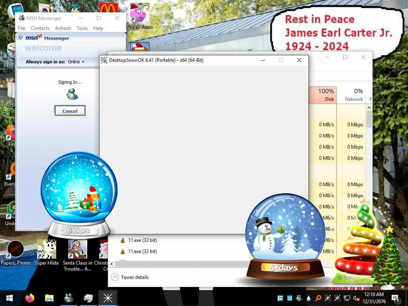Switch to Task Manager taskbar button
This screenshot has height=306, width=408.
coord(88,298)
